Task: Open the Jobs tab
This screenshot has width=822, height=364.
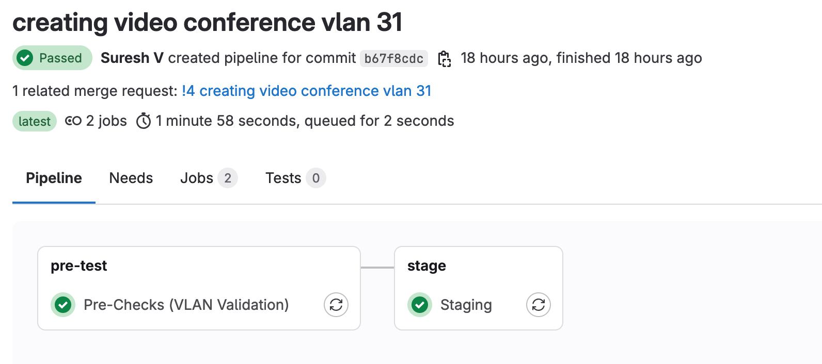Action: [197, 178]
